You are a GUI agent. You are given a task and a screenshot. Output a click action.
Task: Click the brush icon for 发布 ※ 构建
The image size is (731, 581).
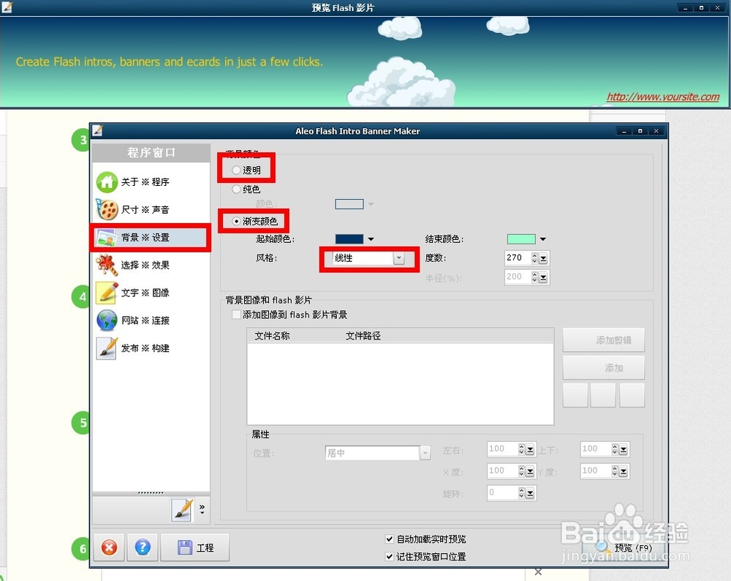(x=107, y=348)
